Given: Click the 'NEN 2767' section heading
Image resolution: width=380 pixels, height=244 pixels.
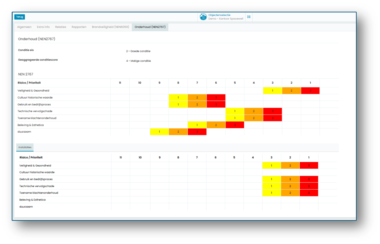Looking at the screenshot, I should [26, 74].
